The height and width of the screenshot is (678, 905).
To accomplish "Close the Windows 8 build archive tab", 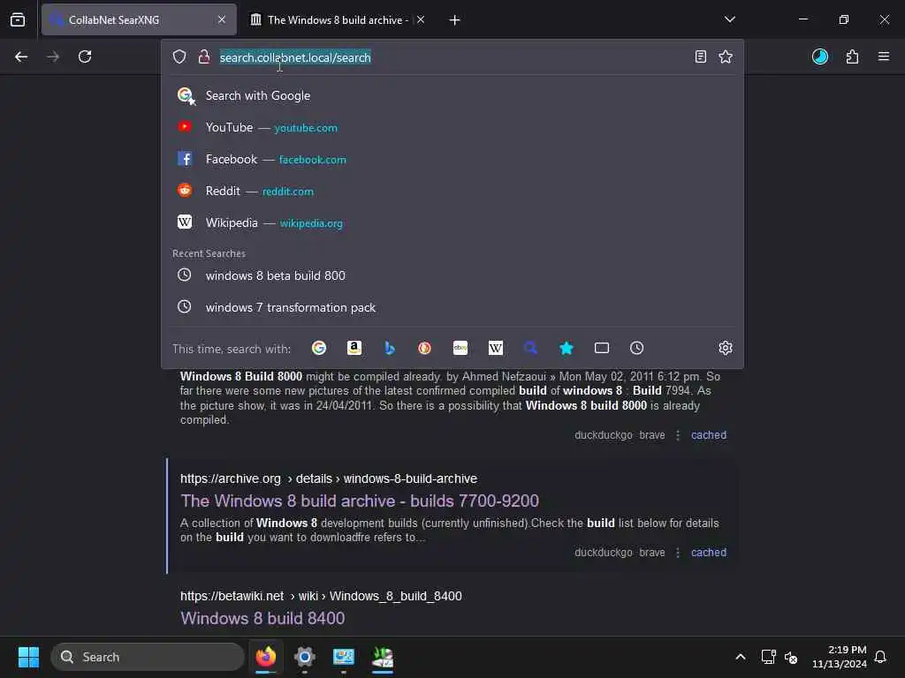I will [x=421, y=20].
